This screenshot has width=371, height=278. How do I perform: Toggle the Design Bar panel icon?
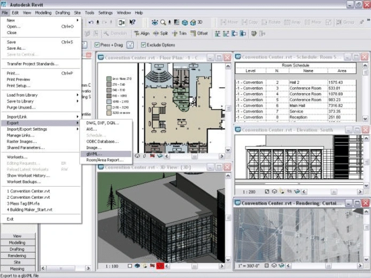pyautogui.click(x=121, y=22)
